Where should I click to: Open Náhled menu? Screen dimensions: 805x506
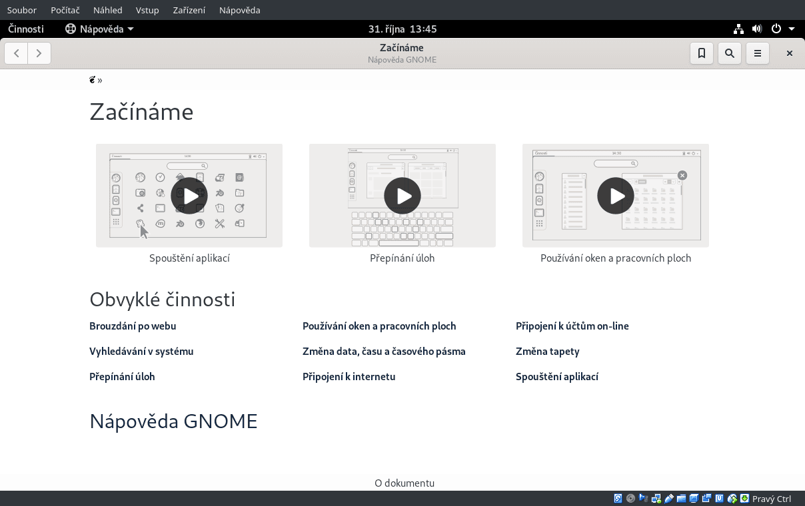tap(108, 10)
